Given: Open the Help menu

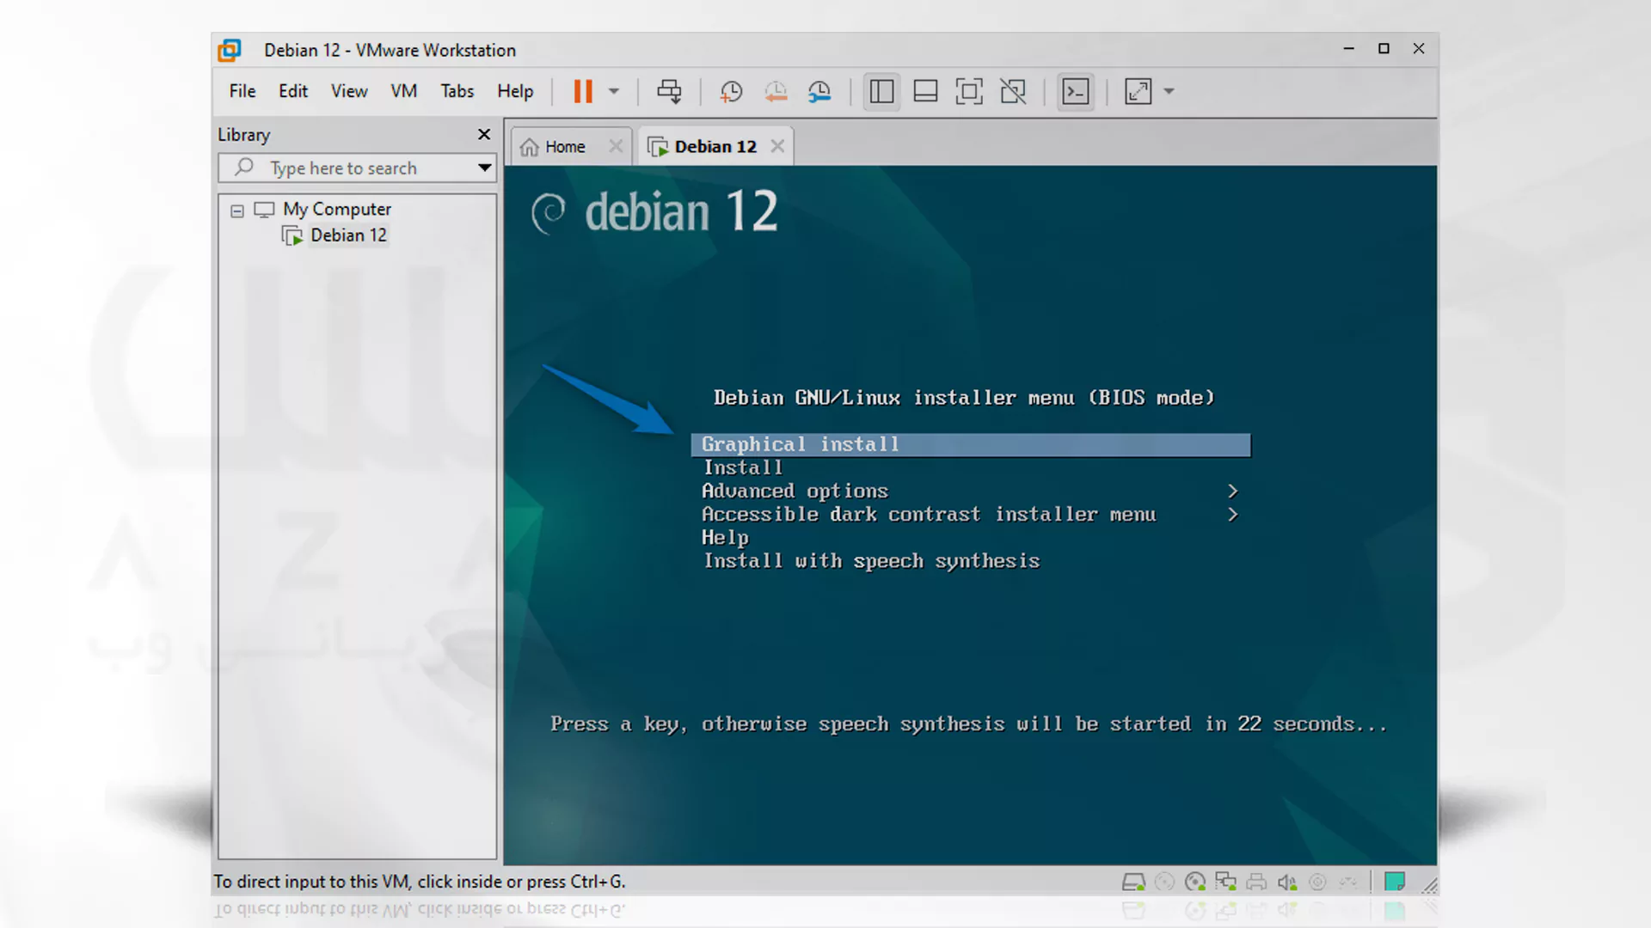Looking at the screenshot, I should (515, 91).
